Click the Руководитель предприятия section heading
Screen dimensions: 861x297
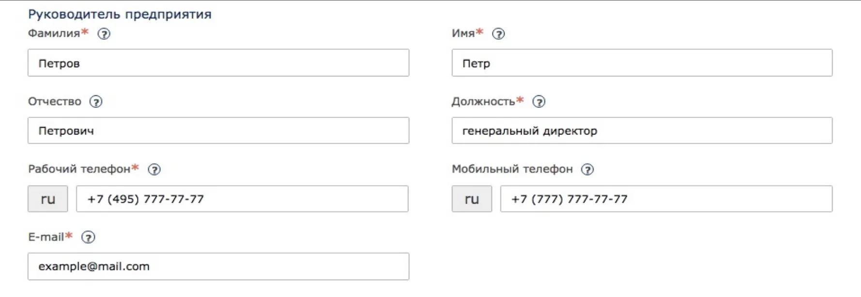click(120, 15)
